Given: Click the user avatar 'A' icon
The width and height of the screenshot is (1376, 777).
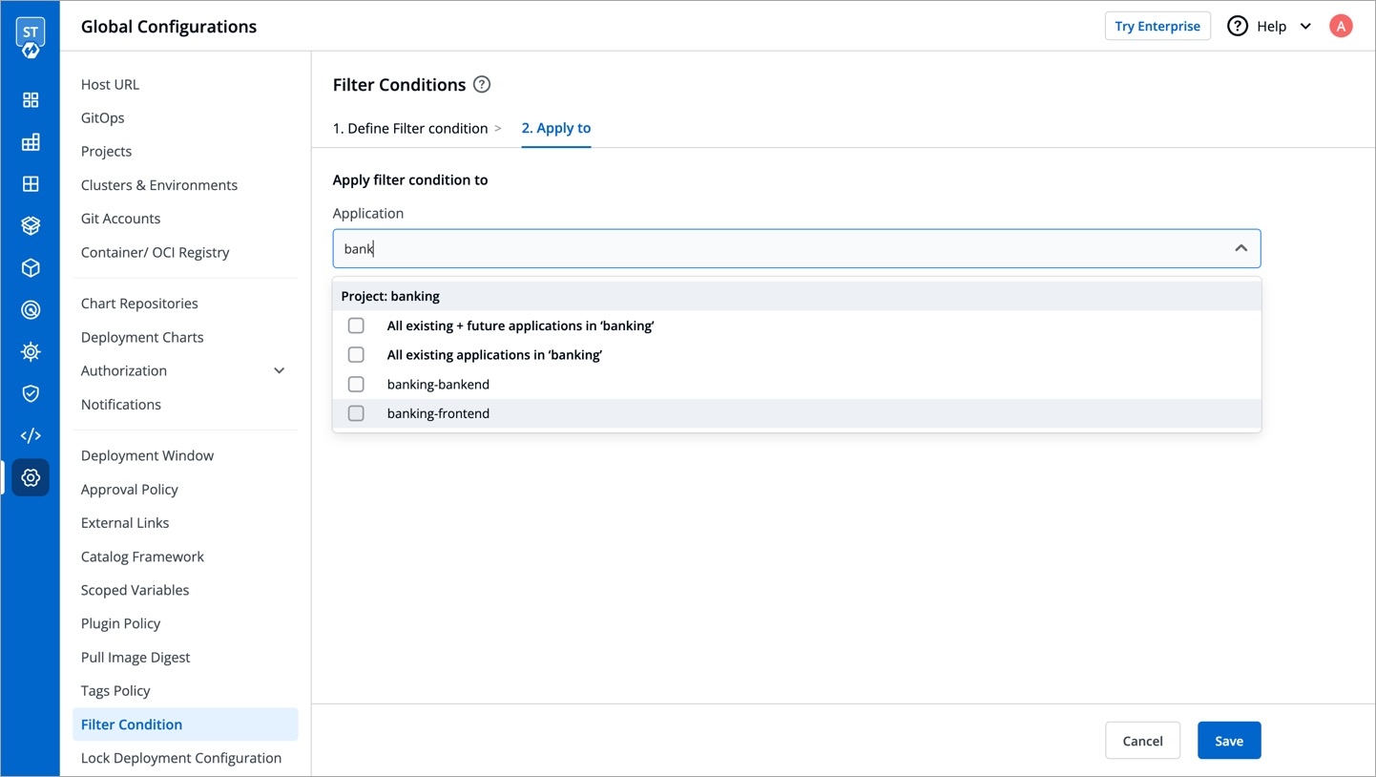Looking at the screenshot, I should tap(1341, 27).
